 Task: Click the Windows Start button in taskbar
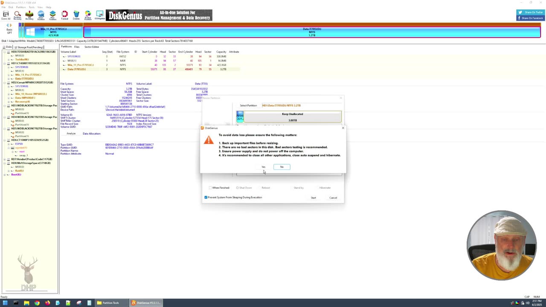coord(6,303)
